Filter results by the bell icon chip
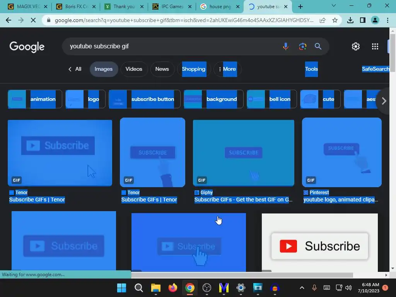This screenshot has width=396, height=297. pyautogui.click(x=272, y=99)
